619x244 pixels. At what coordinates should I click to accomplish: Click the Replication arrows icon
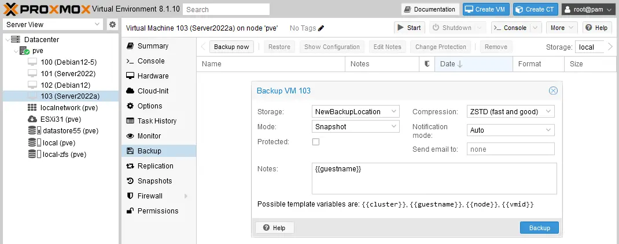tap(130, 166)
